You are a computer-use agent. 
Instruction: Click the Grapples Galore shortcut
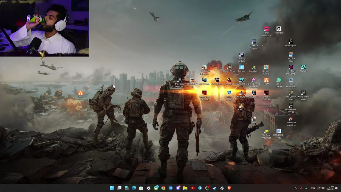coord(266,70)
